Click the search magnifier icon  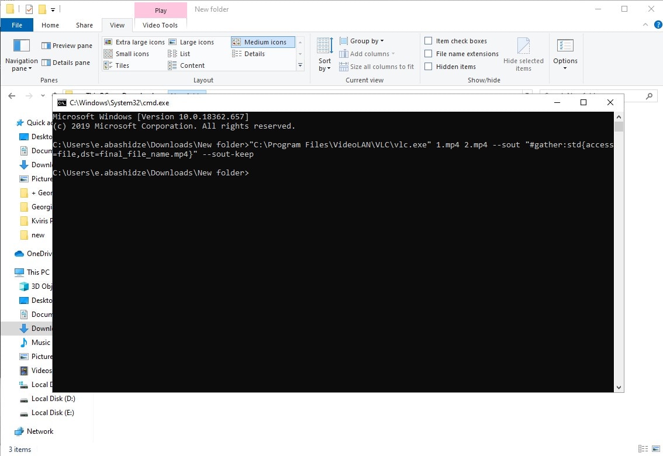649,96
